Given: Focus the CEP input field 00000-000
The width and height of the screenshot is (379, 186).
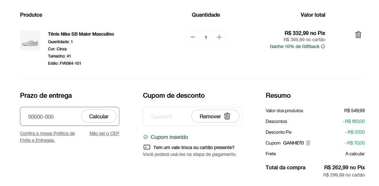Looking at the screenshot, I should [x=51, y=116].
